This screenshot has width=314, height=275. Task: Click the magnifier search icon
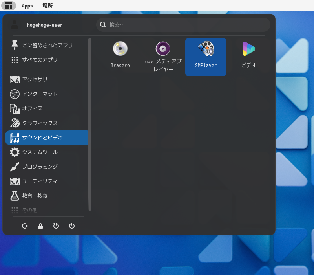(103, 25)
